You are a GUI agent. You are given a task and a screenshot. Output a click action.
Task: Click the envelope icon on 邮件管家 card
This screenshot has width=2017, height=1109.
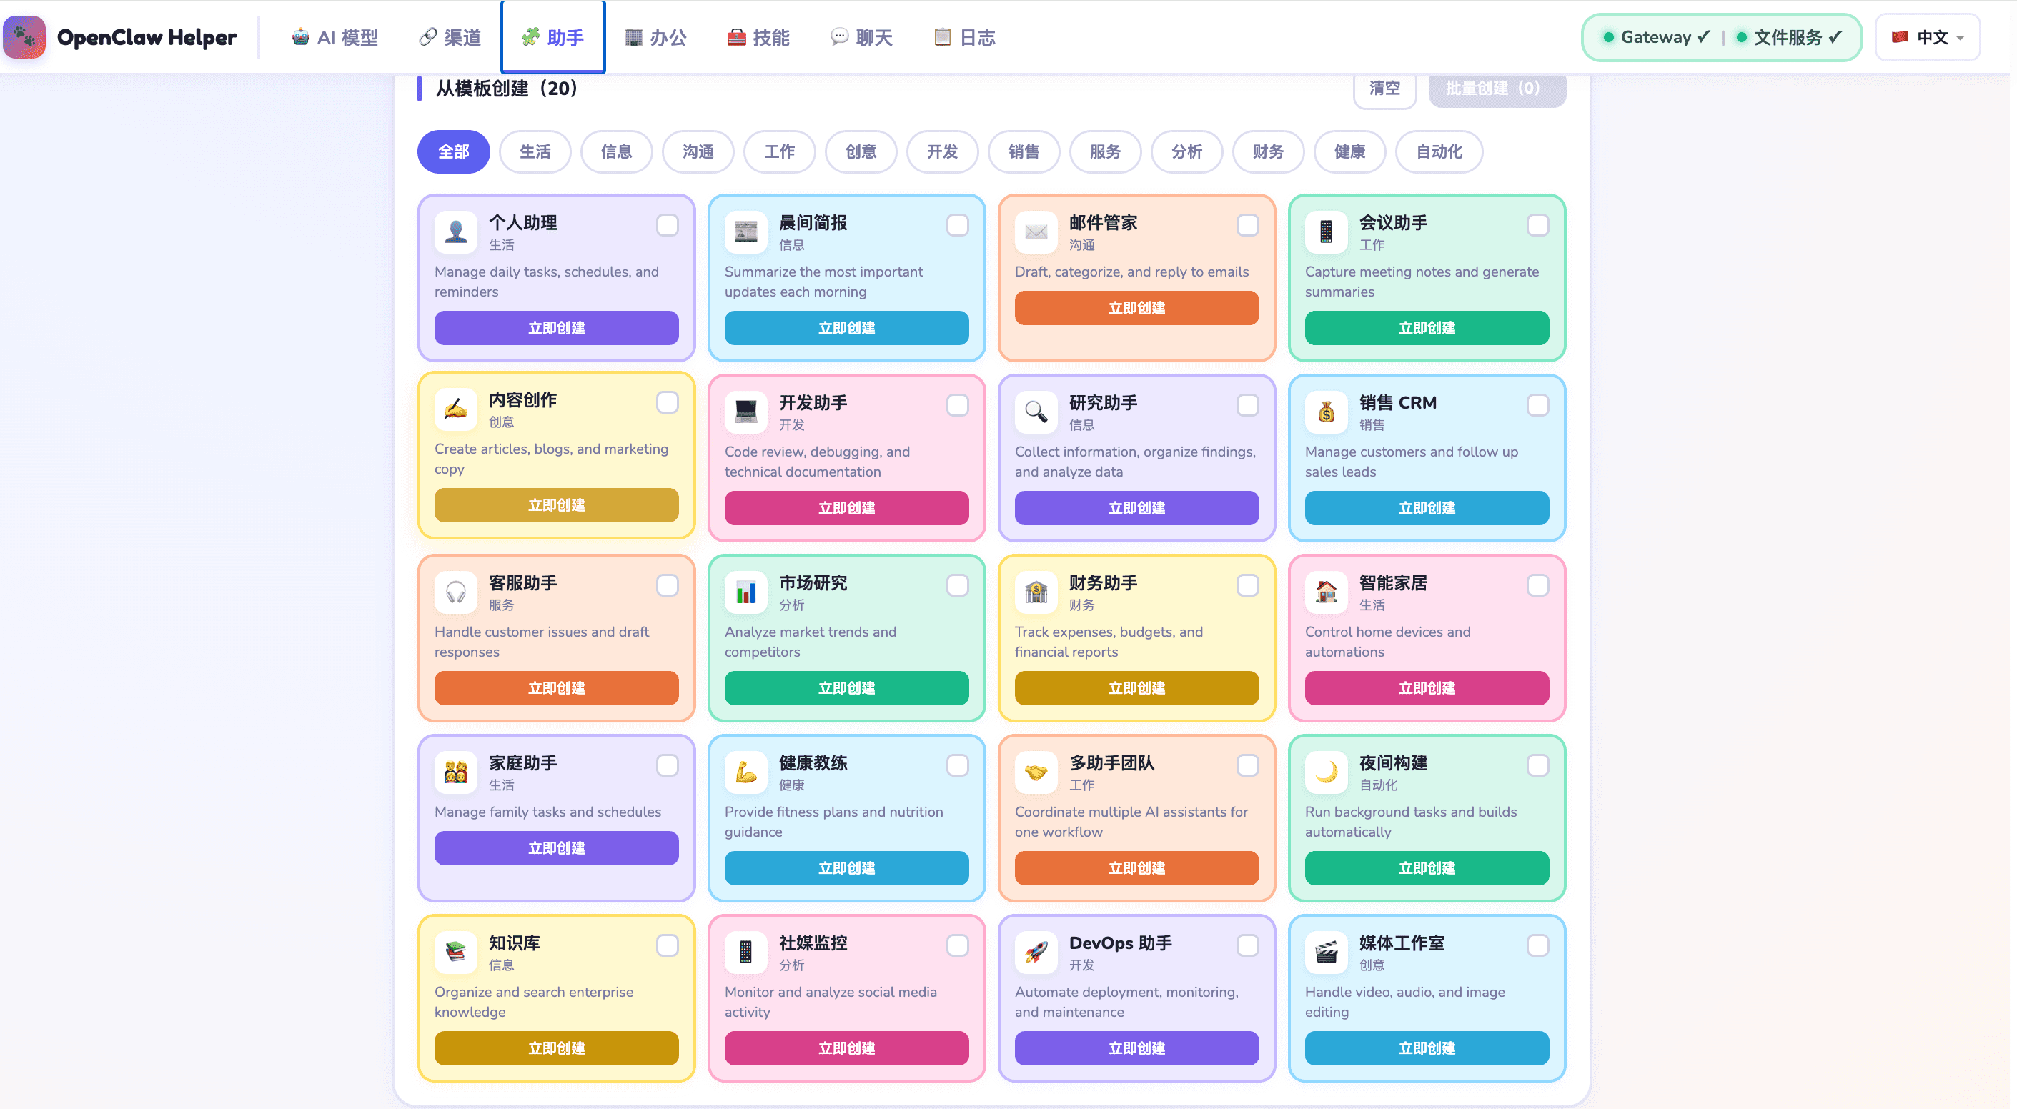(x=1035, y=231)
